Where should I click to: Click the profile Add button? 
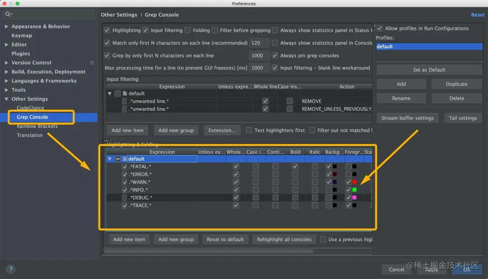401,84
